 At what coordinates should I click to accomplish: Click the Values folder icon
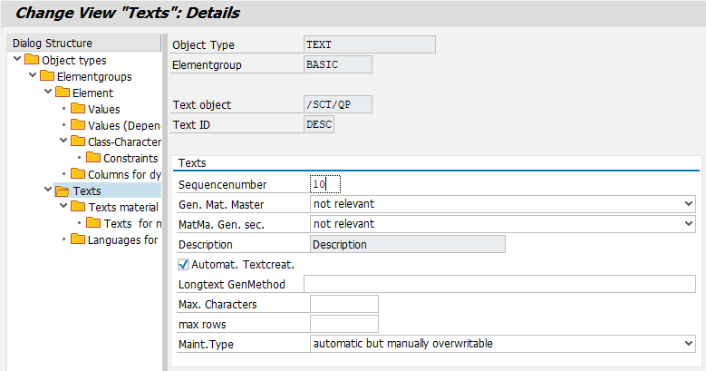click(x=78, y=109)
